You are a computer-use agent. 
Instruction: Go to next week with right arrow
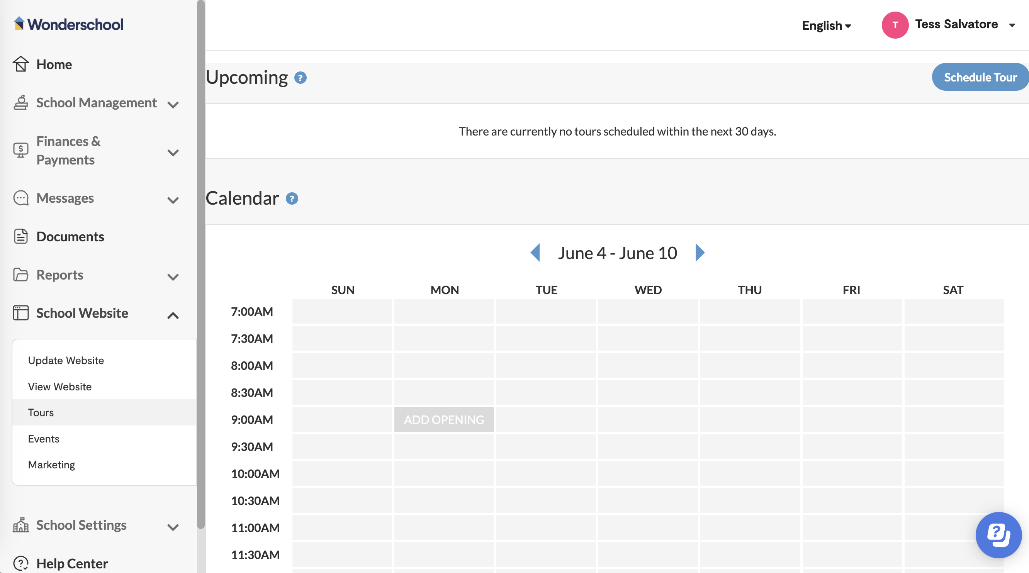click(700, 253)
